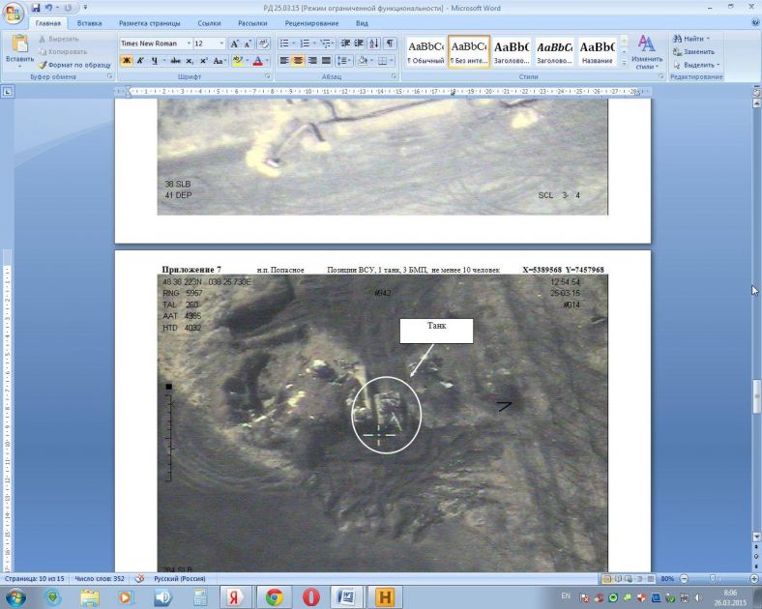Expand the font size dropdown showing 12
The height and width of the screenshot is (609, 762).
click(221, 43)
